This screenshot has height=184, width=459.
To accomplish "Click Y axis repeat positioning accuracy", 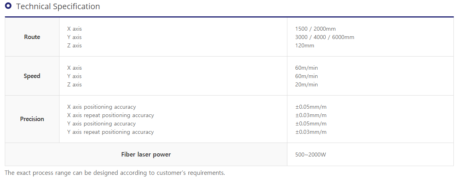I will 110,132.
